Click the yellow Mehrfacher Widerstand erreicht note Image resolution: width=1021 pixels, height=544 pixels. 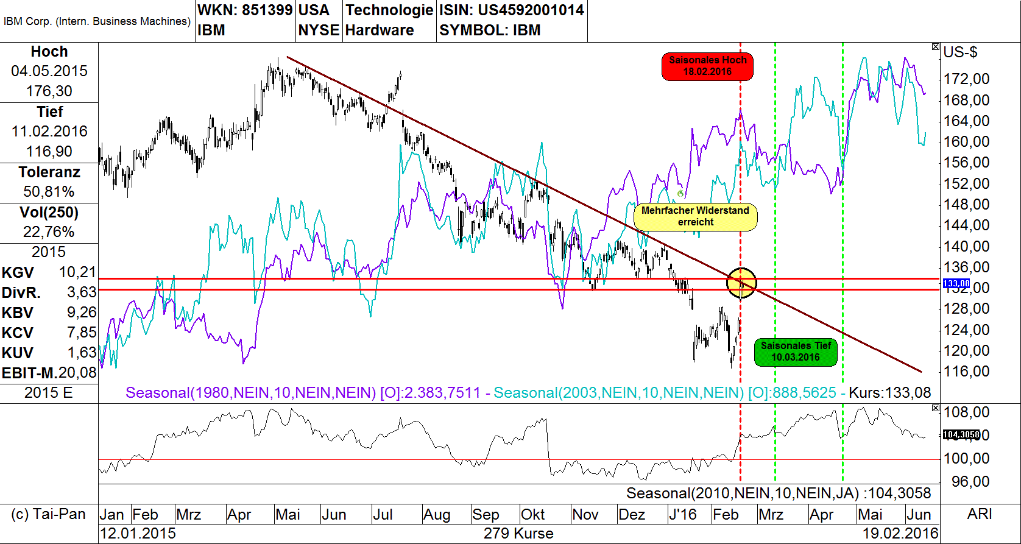695,216
